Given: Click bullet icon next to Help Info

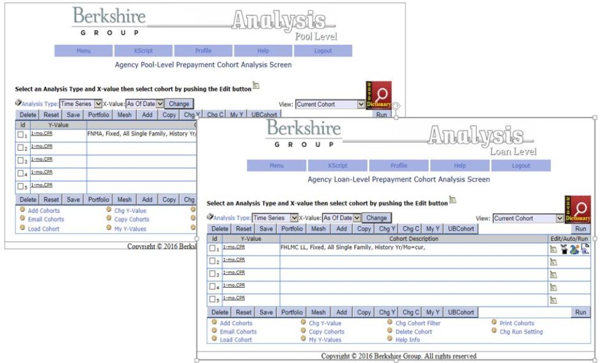Looking at the screenshot, I should pyautogui.click(x=390, y=338).
